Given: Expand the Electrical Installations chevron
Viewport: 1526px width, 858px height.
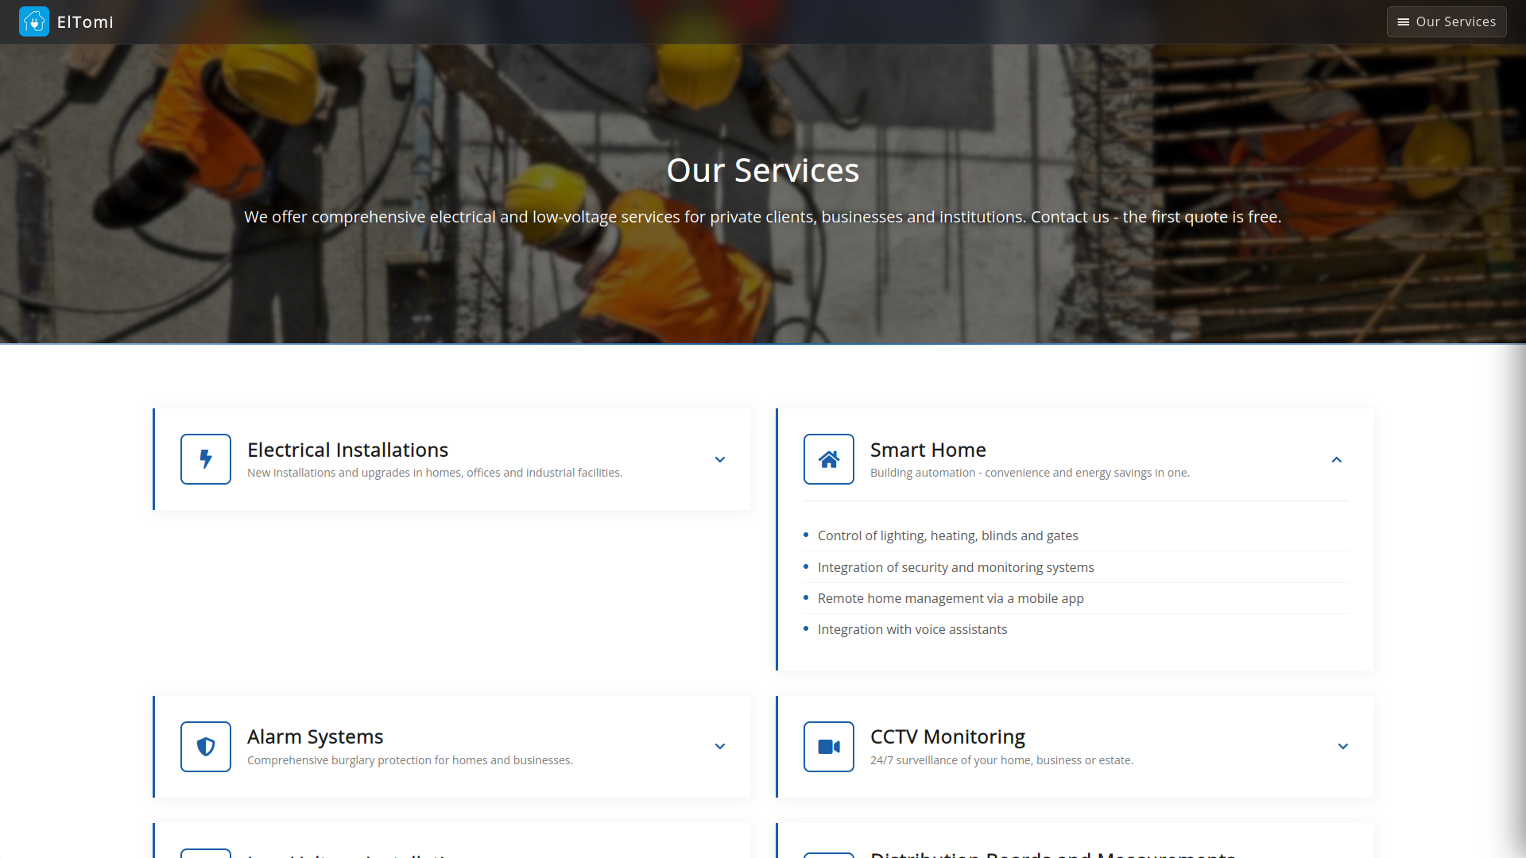Looking at the screenshot, I should point(720,459).
